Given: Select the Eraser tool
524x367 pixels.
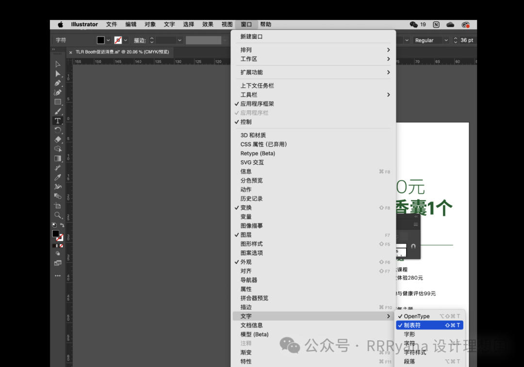Looking at the screenshot, I should [x=58, y=139].
